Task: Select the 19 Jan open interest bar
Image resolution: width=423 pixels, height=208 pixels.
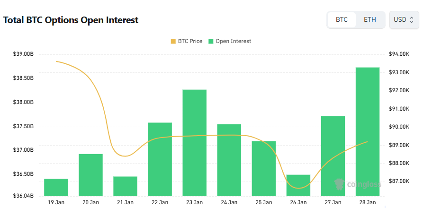Action: point(56,187)
